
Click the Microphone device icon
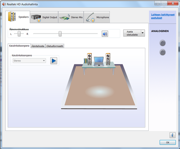click(90, 17)
